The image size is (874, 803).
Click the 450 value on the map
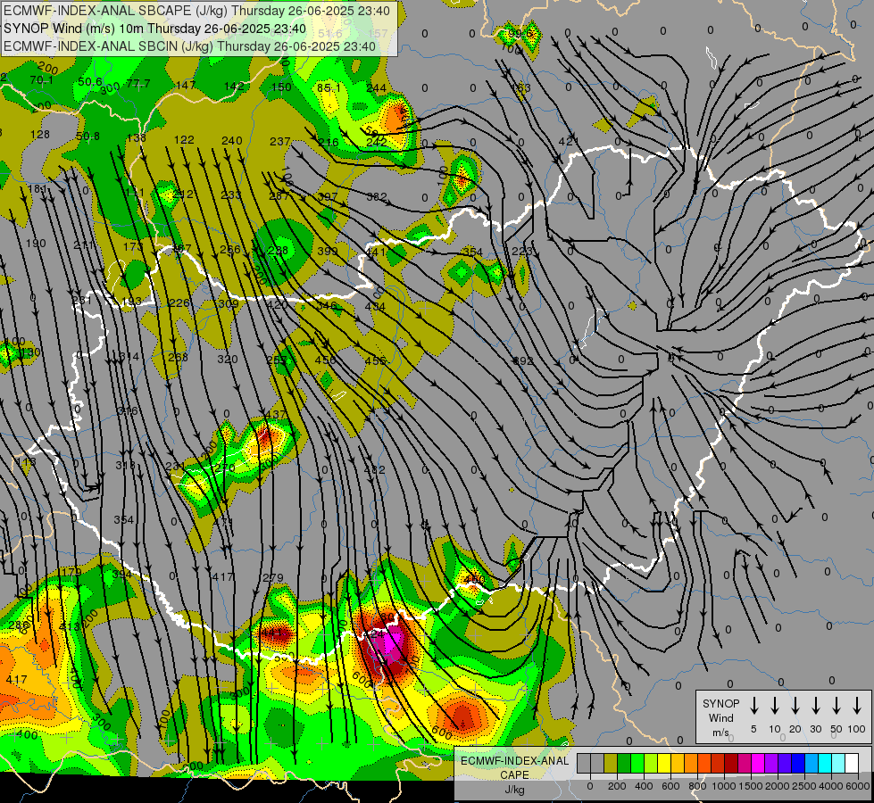[x=474, y=580]
